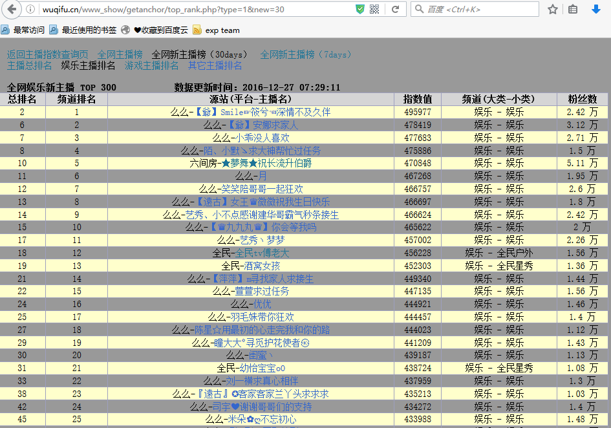Viewport: 611px width, 428px height.
Task: Bookmark this page with the star icon
Action: point(553,9)
